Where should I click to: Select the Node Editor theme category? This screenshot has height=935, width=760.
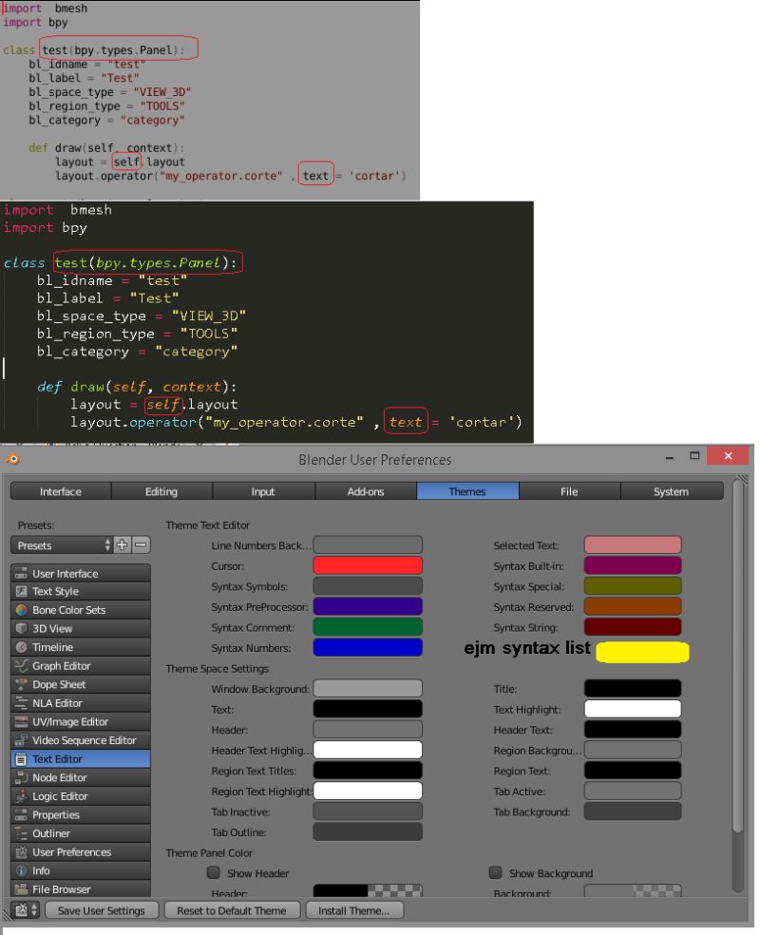tap(80, 777)
